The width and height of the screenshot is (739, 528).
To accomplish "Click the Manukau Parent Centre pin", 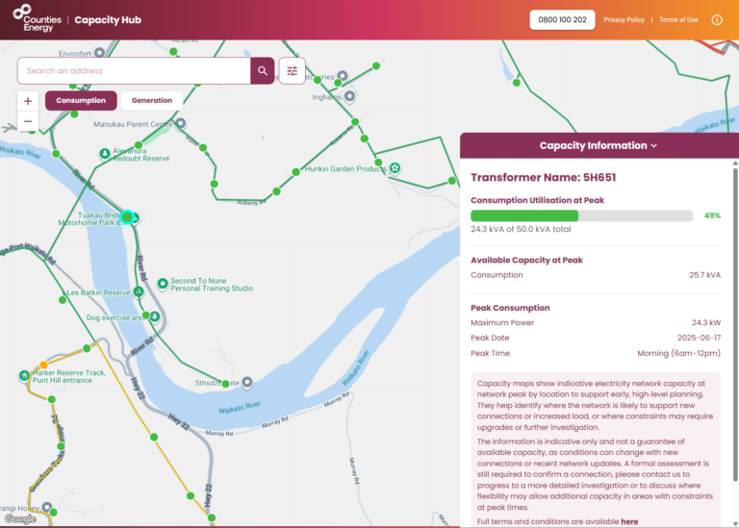I will click(181, 123).
